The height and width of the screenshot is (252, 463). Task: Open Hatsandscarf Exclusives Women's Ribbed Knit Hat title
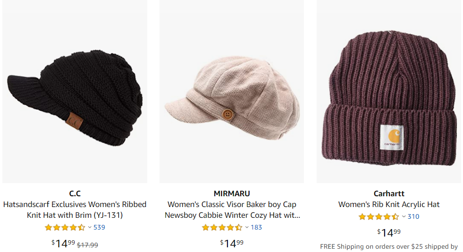[75, 210]
